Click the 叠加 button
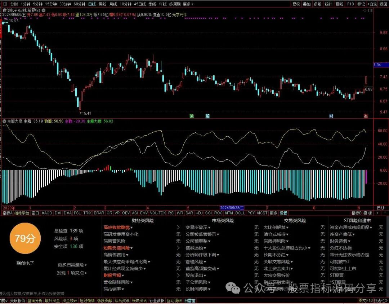 click(x=307, y=4)
